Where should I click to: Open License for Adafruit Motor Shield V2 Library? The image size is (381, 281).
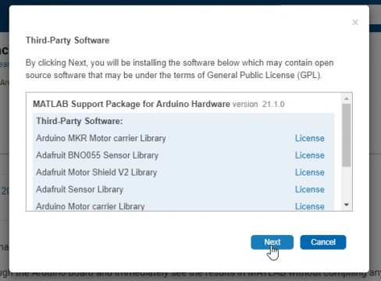pos(310,173)
